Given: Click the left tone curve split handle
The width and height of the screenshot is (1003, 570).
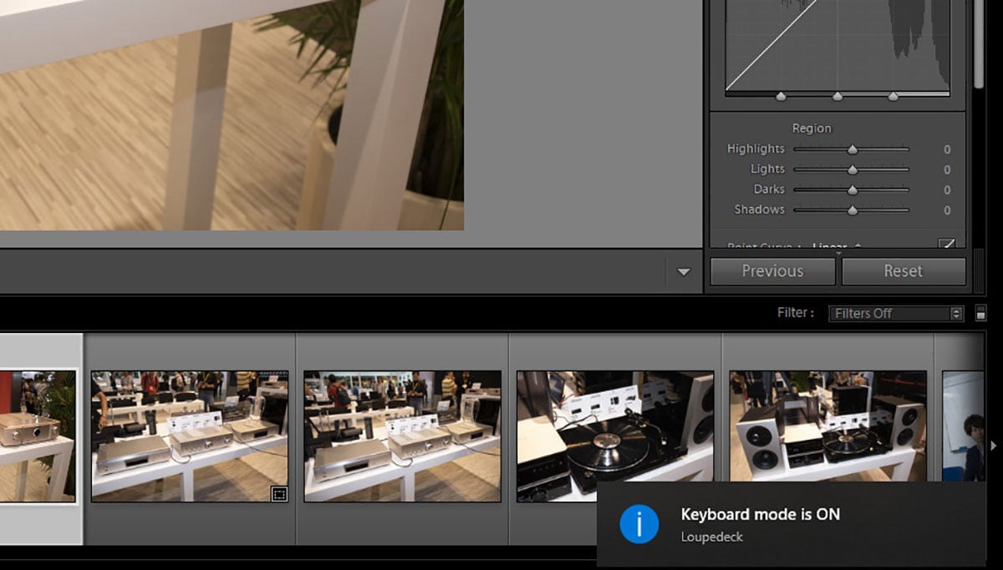Looking at the screenshot, I should click(x=781, y=97).
